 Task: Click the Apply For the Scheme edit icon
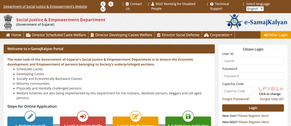(x=136, y=116)
